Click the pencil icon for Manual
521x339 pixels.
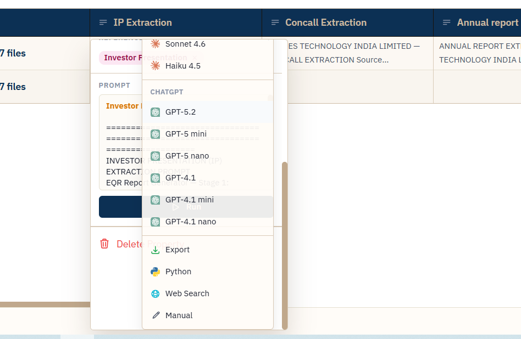coord(156,315)
